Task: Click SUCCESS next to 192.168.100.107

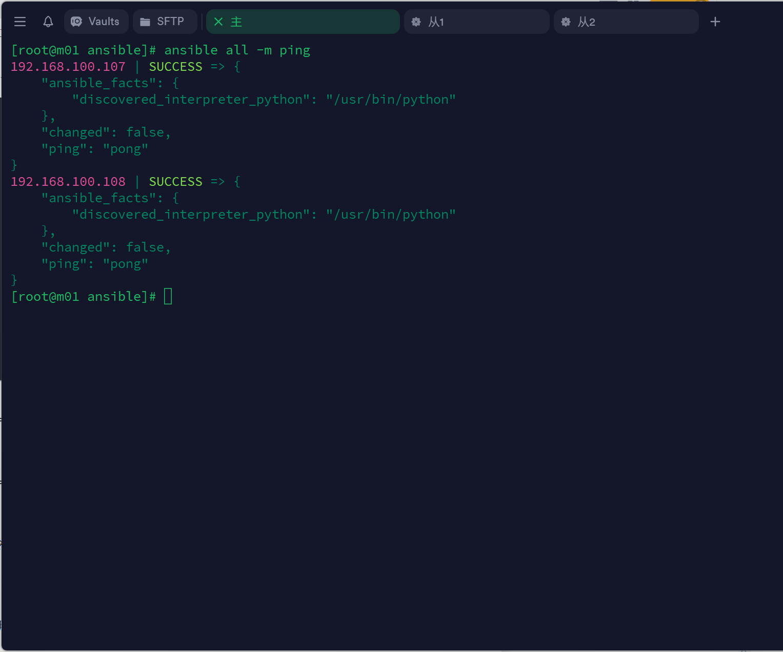Action: point(176,67)
